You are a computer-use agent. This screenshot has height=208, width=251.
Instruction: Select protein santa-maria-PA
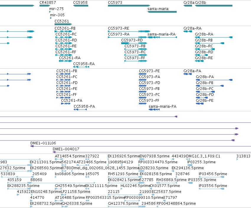pyautogui.click(x=154, y=109)
